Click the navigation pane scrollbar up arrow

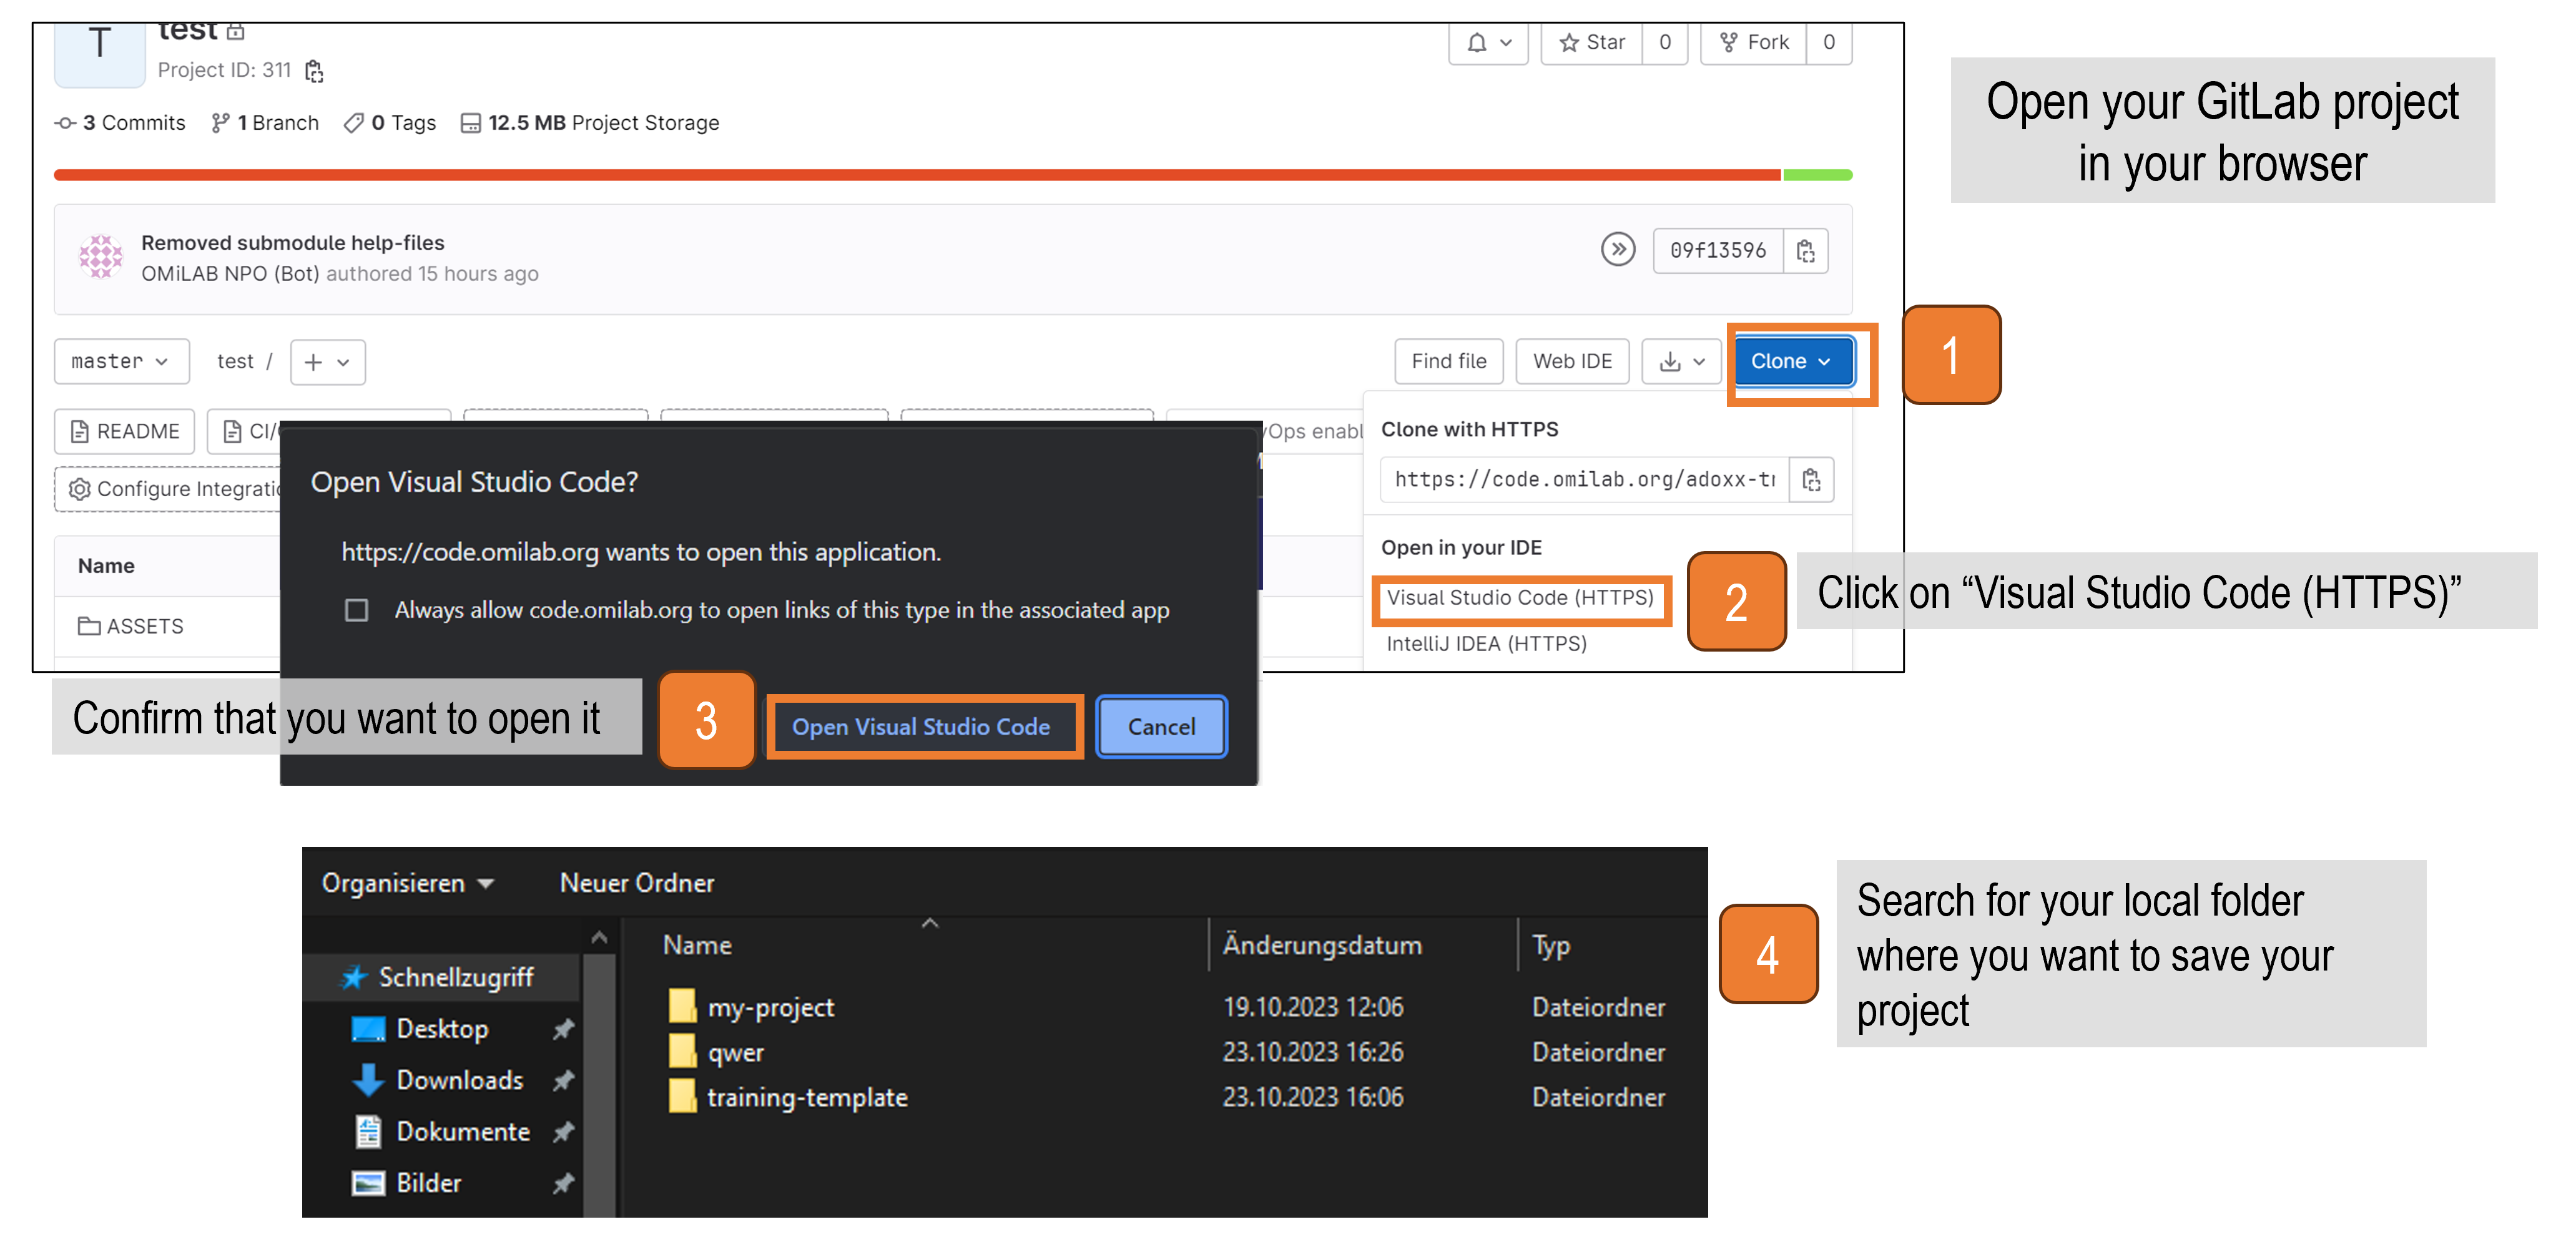[599, 938]
